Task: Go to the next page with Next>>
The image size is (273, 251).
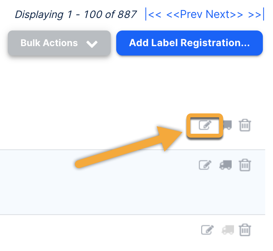Action: pos(223,14)
